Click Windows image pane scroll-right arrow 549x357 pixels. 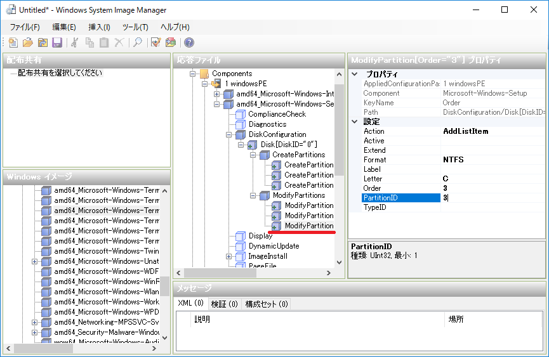pos(154,348)
